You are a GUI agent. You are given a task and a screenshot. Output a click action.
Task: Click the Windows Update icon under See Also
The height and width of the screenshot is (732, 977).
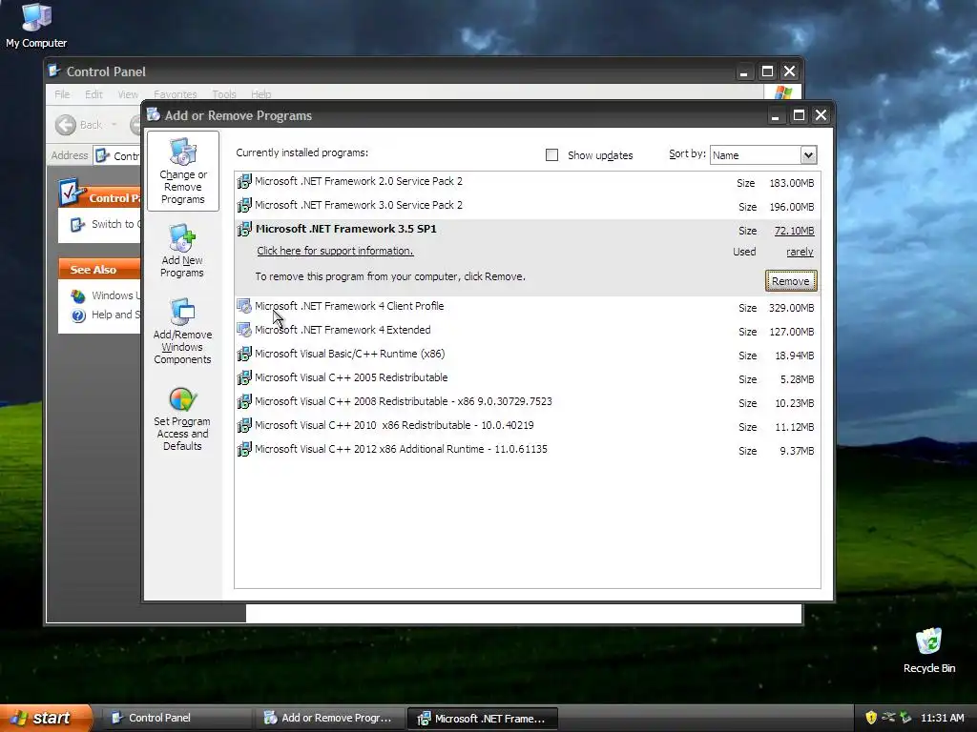tap(78, 296)
